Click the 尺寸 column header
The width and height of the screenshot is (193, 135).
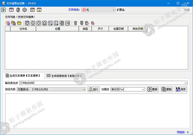pos(100,29)
